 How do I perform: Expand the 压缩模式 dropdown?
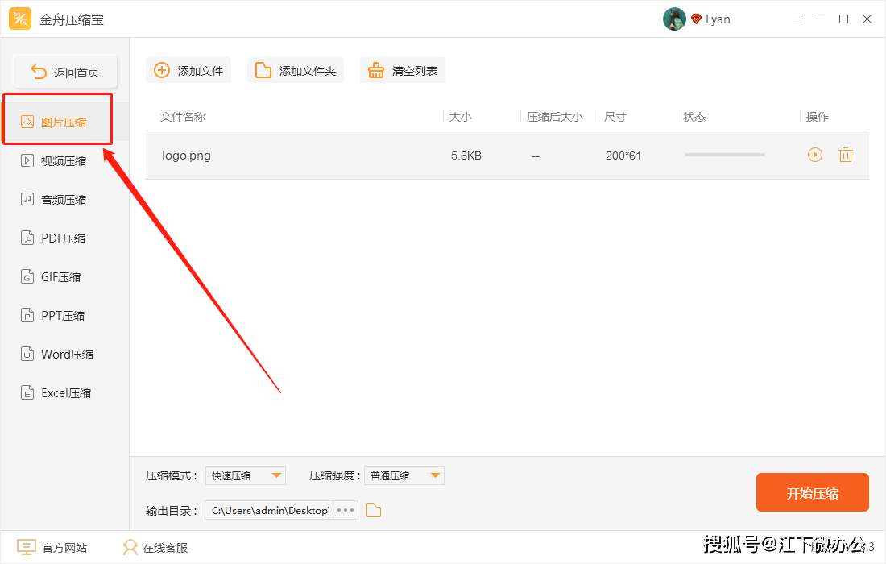[x=245, y=475]
